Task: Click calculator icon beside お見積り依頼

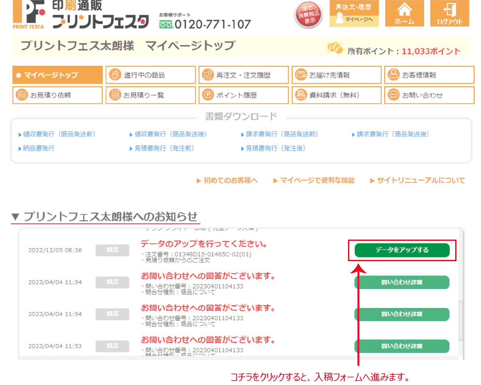Action: pos(22,95)
